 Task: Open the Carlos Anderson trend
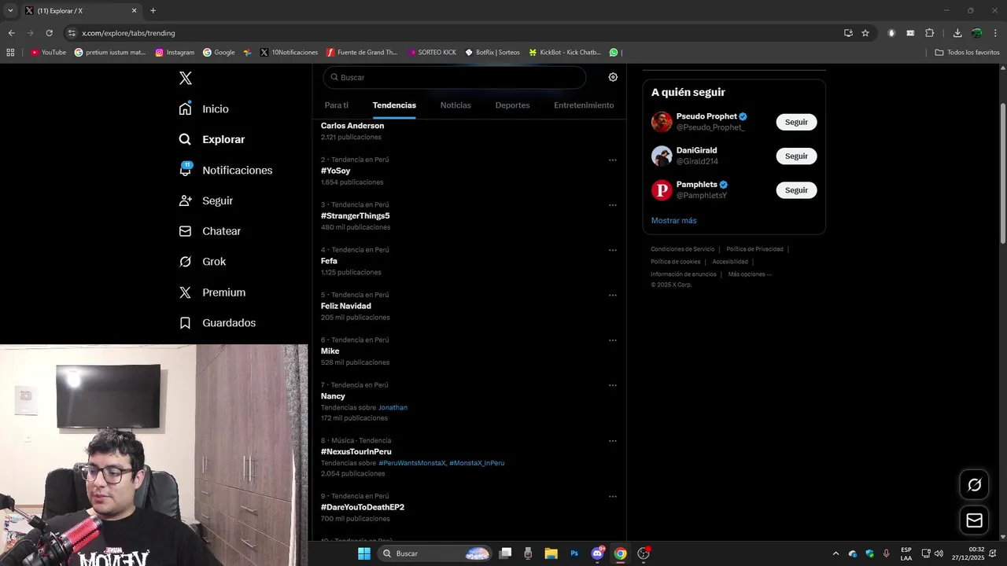coord(352,126)
